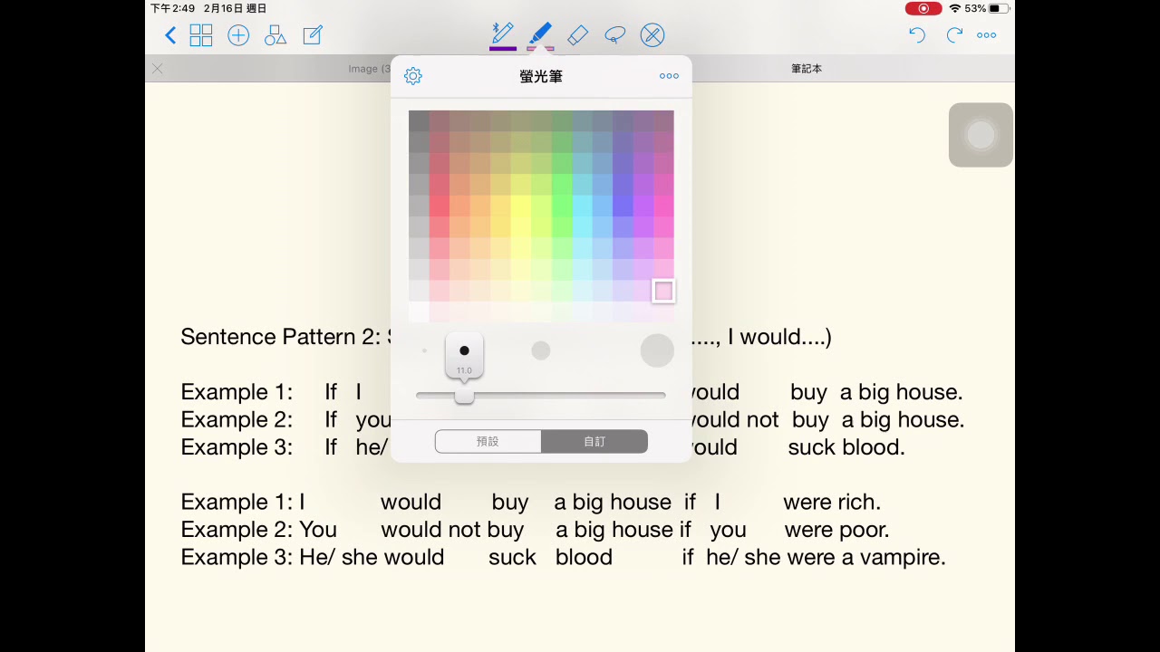Select the Highlighter tool
Screen dimensions: 1160x652
[540, 34]
